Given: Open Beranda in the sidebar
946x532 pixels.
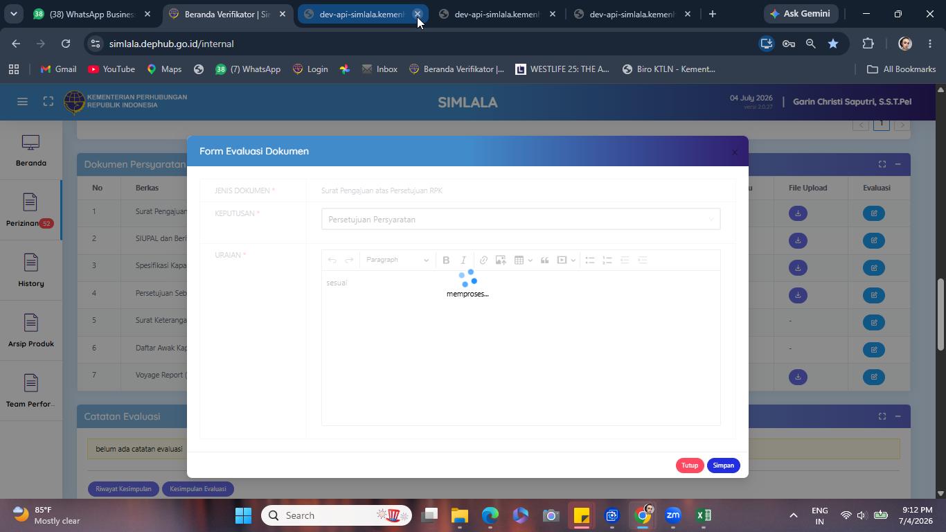Looking at the screenshot, I should (x=30, y=150).
